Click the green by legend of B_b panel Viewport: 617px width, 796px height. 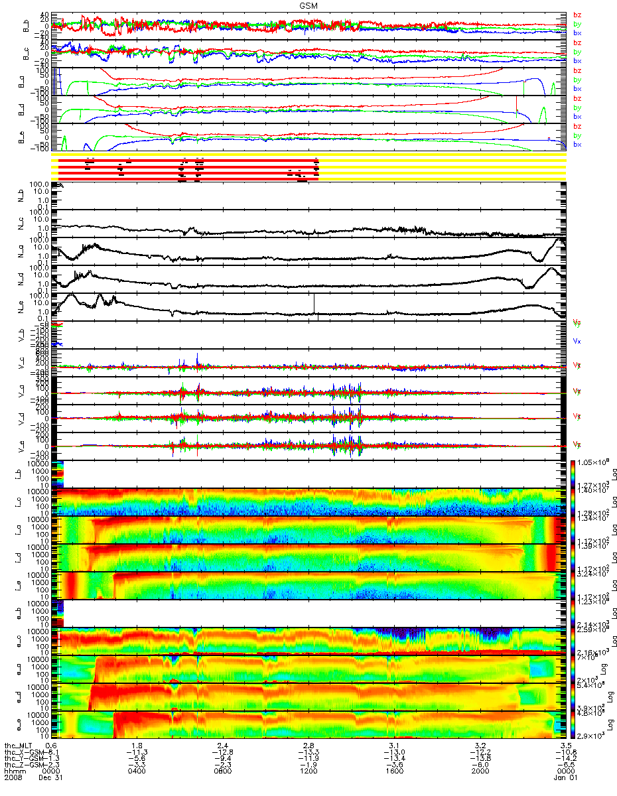[x=577, y=24]
